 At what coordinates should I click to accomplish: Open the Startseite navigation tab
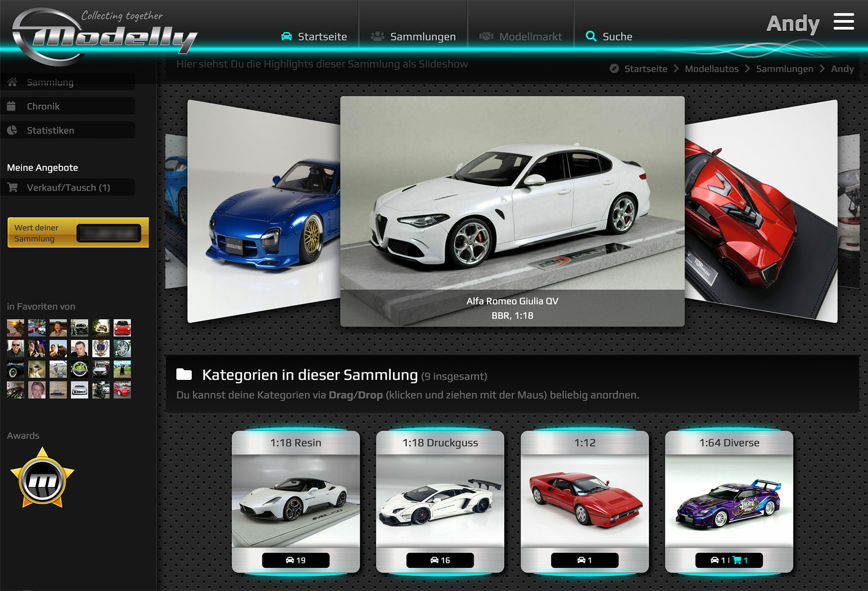(314, 37)
